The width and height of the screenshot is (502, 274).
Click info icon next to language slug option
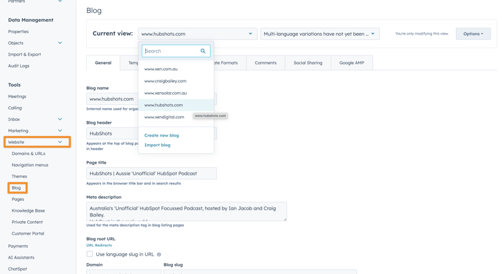(159, 254)
